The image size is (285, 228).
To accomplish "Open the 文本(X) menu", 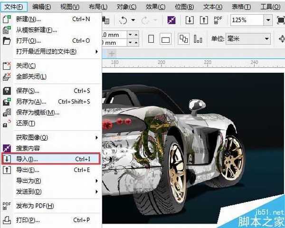I will pos(213,7).
